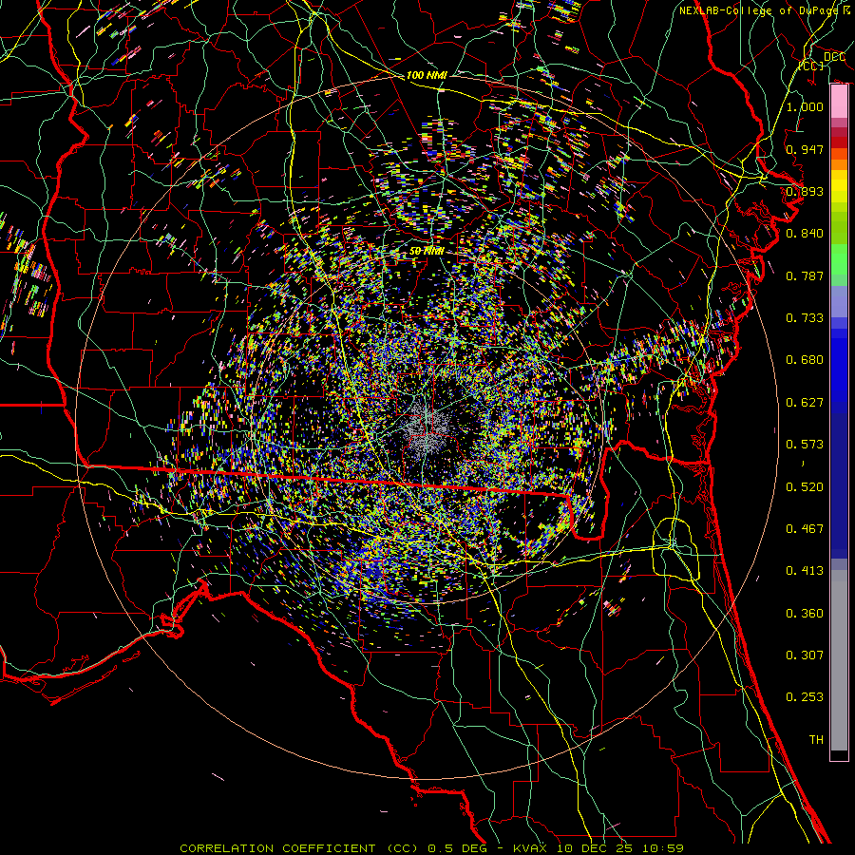Click the gray clutter at the radar center

pos(428,428)
